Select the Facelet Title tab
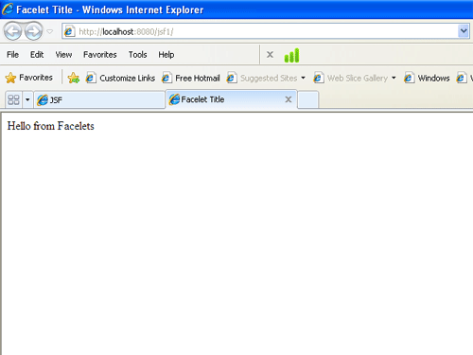The width and height of the screenshot is (473, 355). 231,99
